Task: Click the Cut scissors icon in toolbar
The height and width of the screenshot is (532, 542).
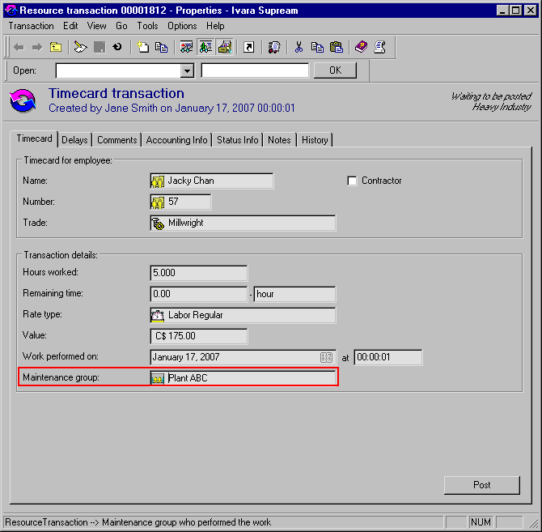Action: (x=299, y=47)
